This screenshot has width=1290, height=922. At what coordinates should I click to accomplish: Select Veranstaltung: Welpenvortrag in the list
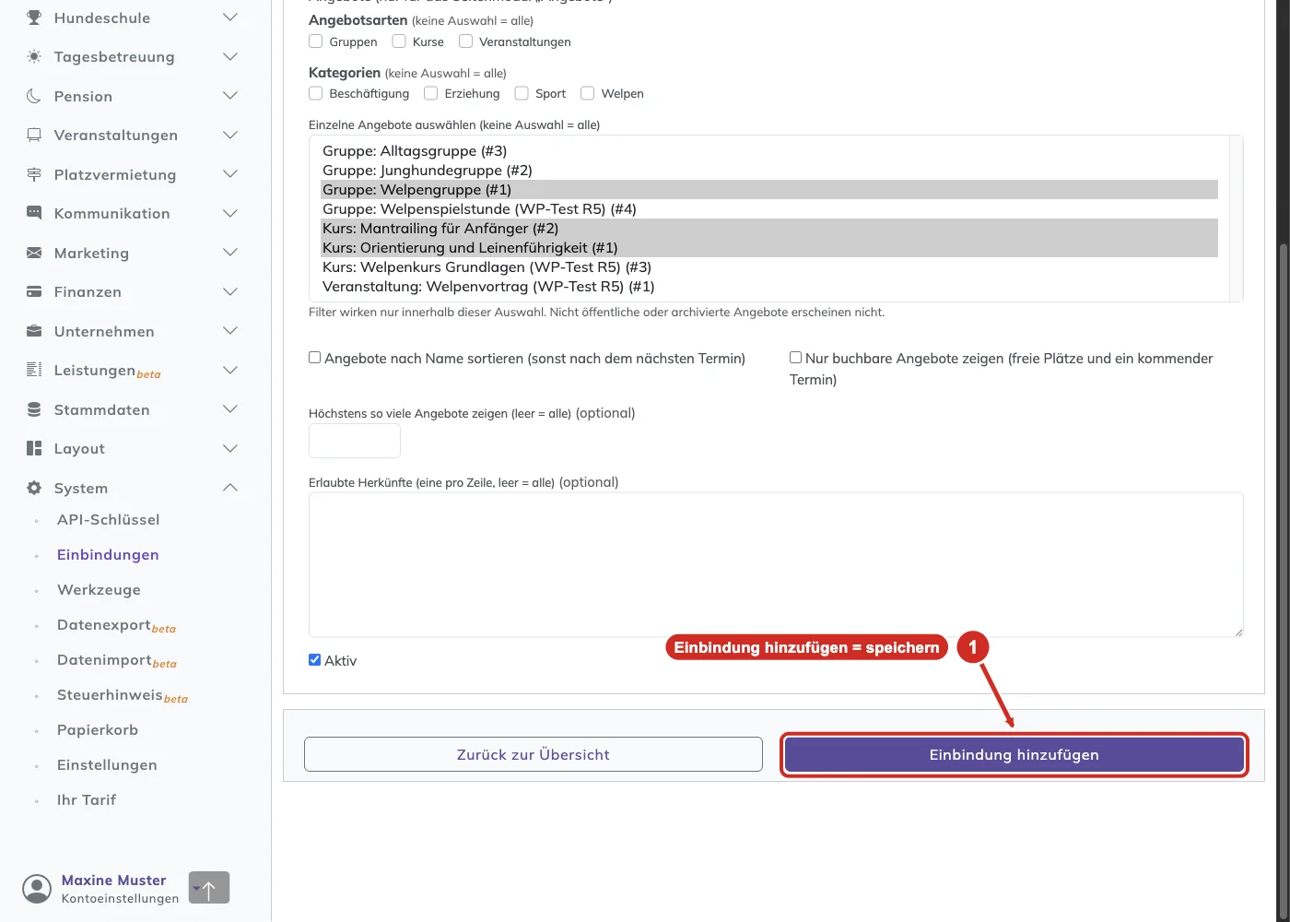[x=769, y=287]
